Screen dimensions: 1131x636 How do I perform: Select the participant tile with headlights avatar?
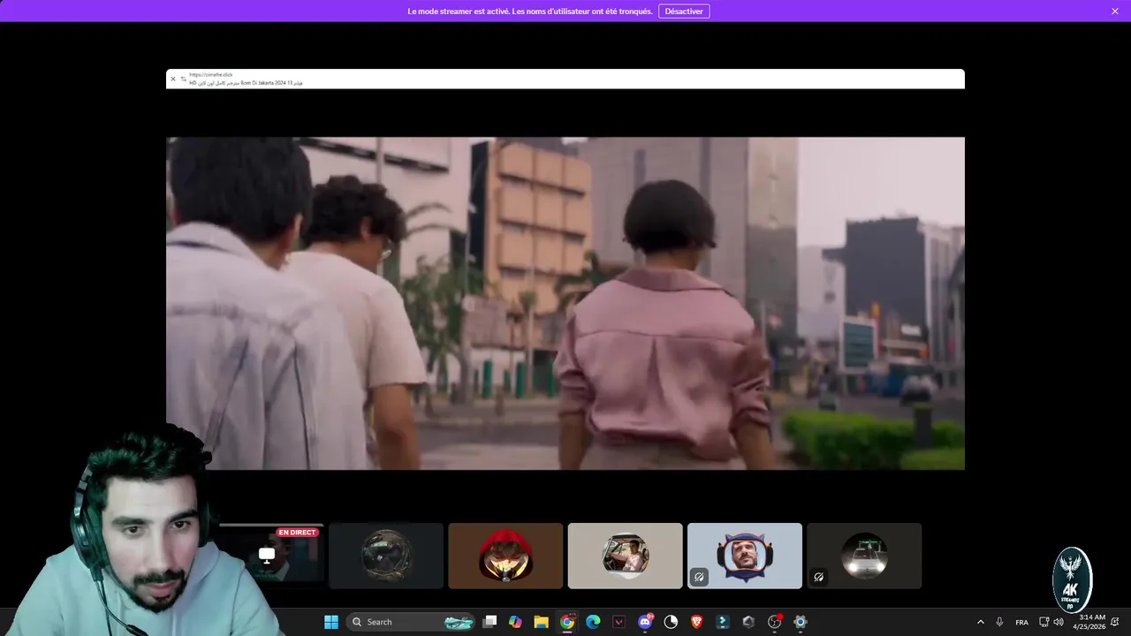pyautogui.click(x=864, y=556)
